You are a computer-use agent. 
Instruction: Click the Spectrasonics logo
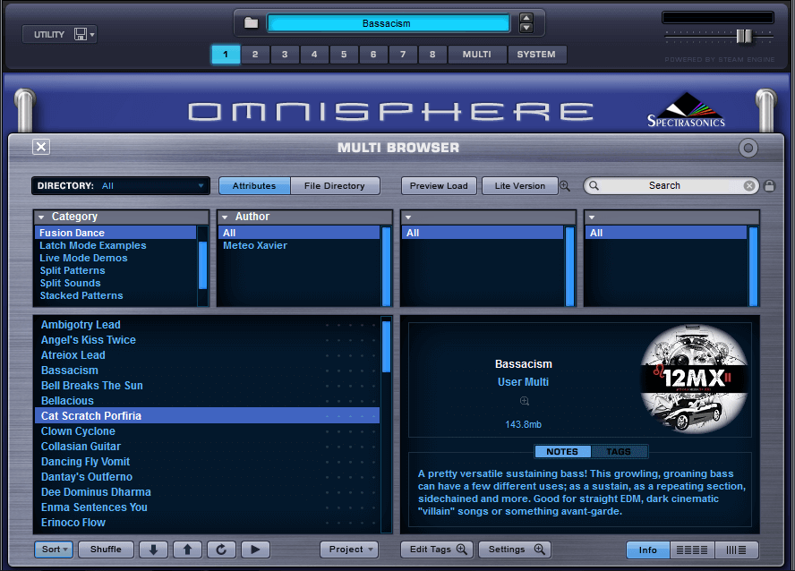coord(686,109)
